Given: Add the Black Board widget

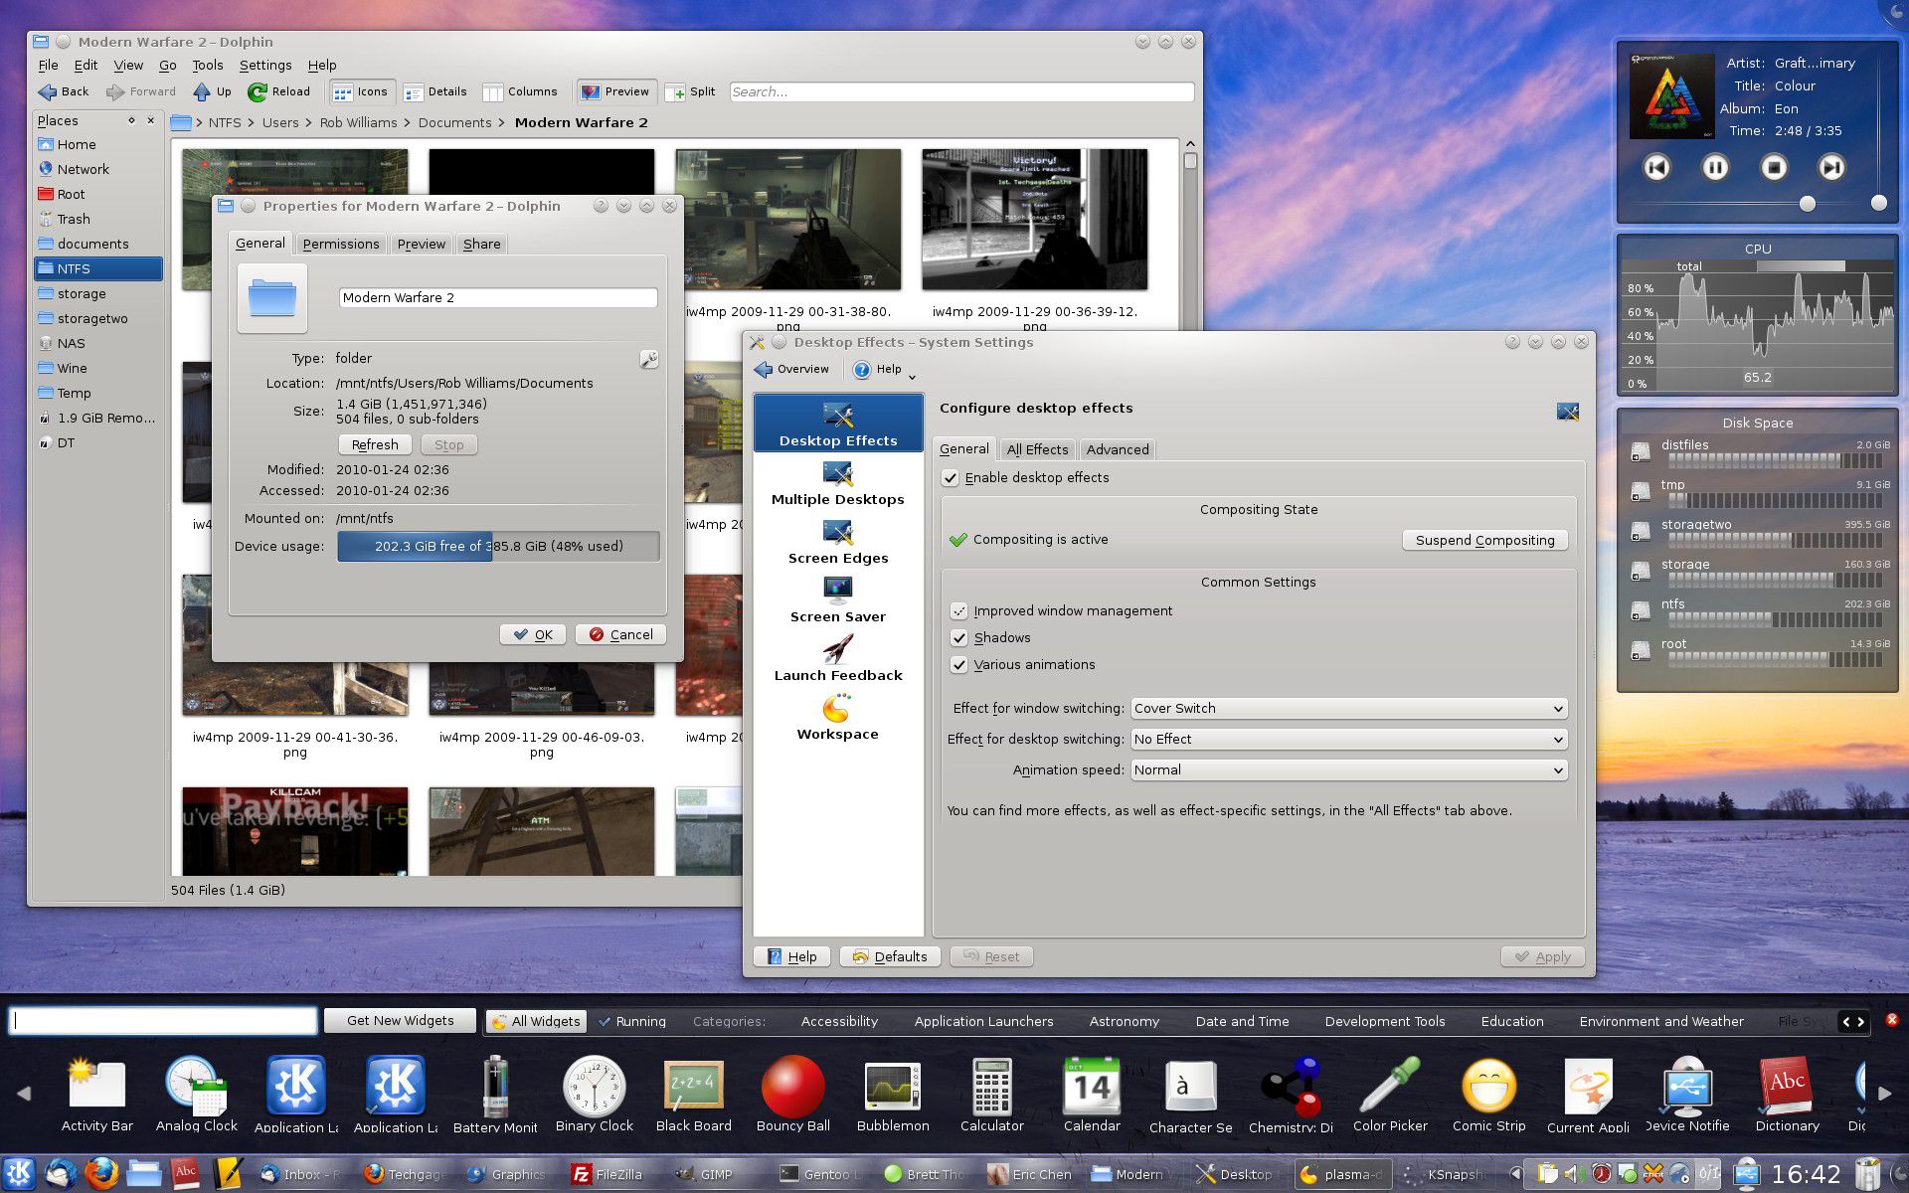Looking at the screenshot, I should 693,1095.
